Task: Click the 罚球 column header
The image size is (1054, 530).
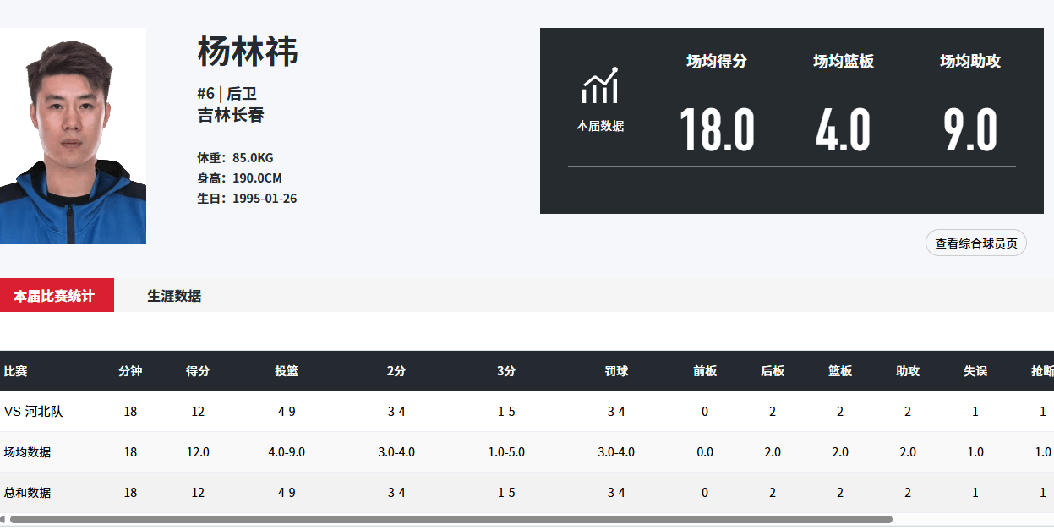Action: coord(616,371)
